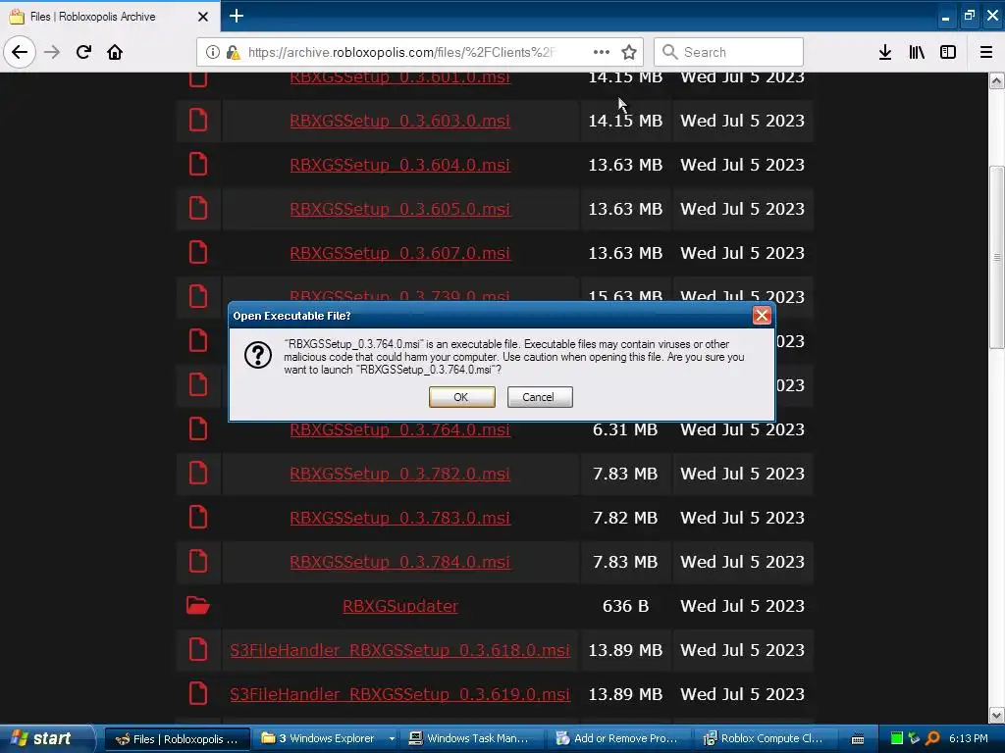Screen dimensions: 1005x753
Task: Click the file icon beside RBXGSSetup_0.3.607.0.msi
Action: point(198,252)
